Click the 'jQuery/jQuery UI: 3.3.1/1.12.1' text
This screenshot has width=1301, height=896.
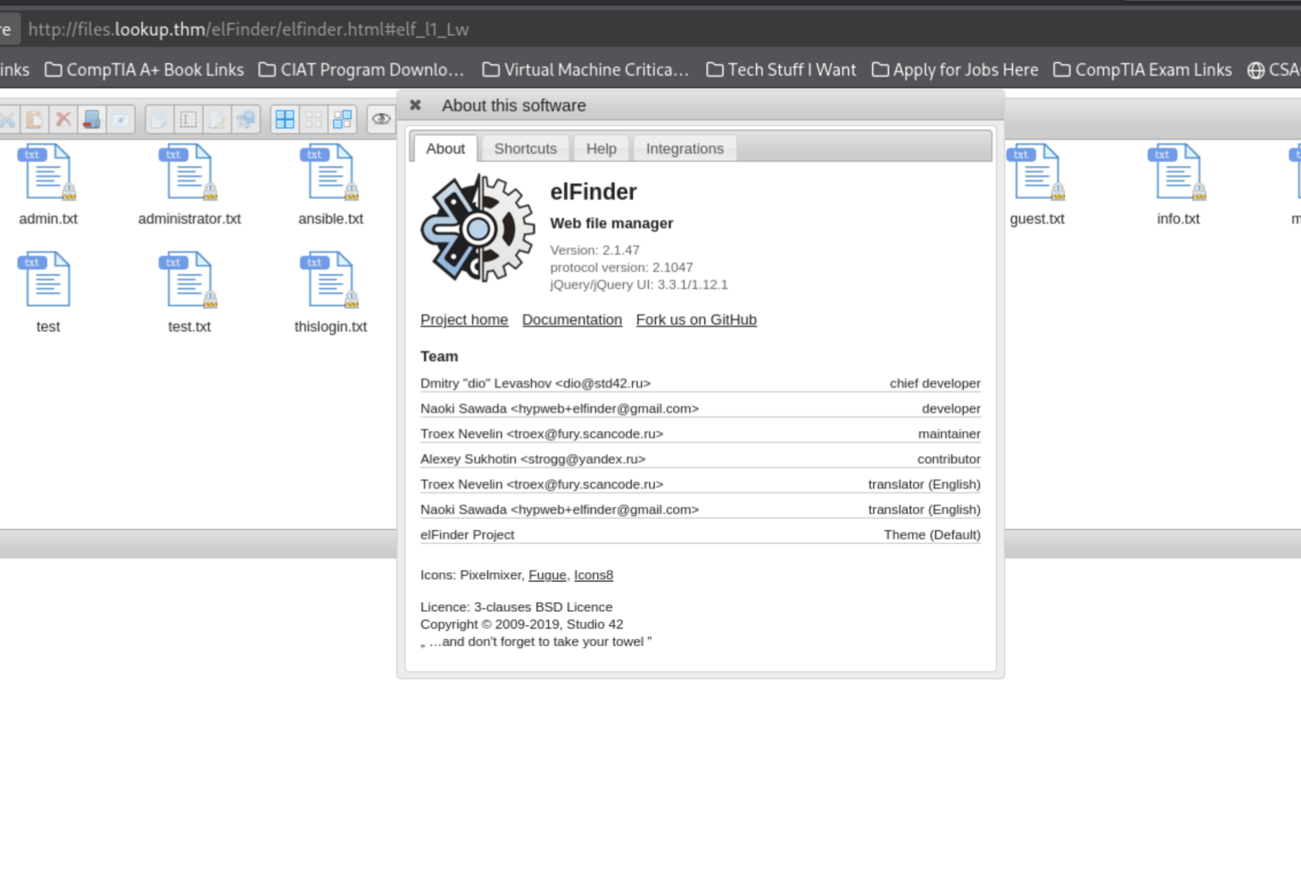click(639, 284)
